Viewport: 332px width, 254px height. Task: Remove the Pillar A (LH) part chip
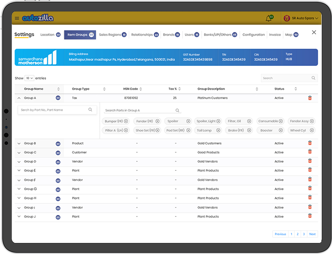pyautogui.click(x=126, y=131)
